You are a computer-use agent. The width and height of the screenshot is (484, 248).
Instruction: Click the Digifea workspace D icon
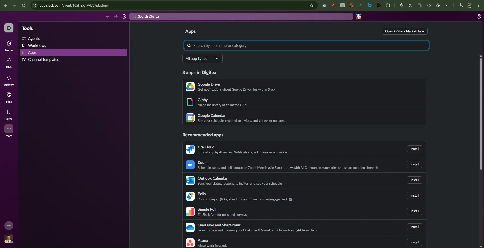point(9,28)
